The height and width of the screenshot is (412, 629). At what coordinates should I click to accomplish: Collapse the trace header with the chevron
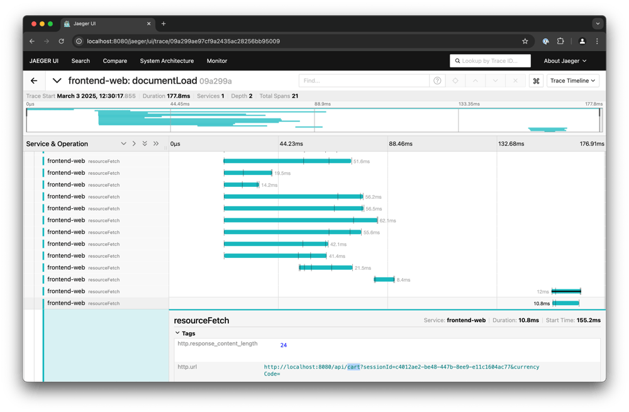(x=57, y=81)
